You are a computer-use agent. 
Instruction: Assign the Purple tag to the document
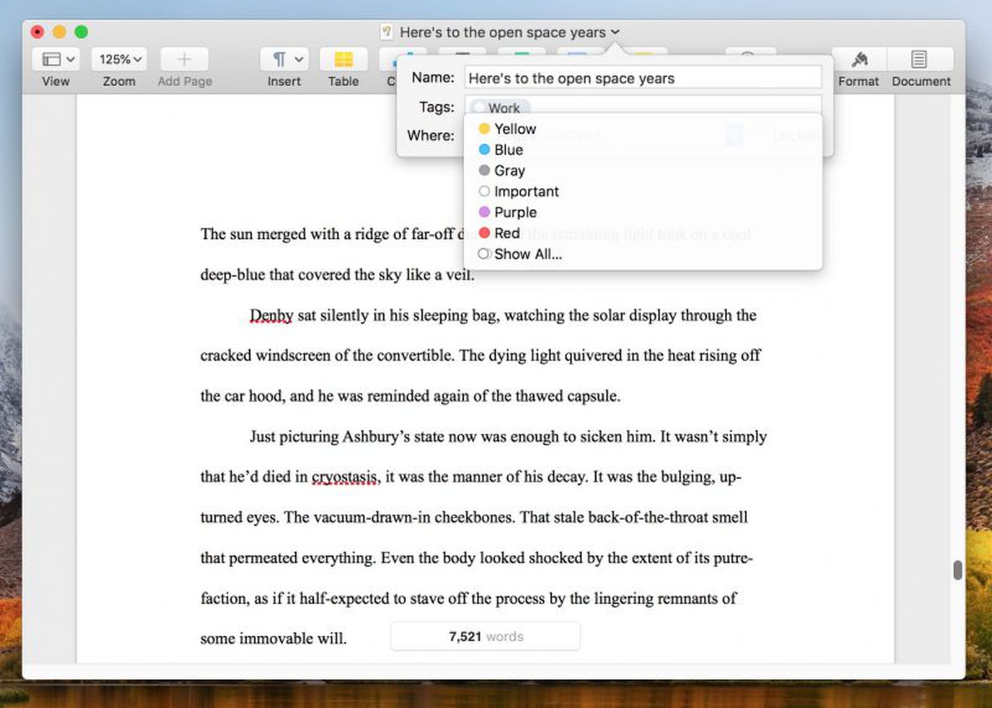(x=515, y=212)
